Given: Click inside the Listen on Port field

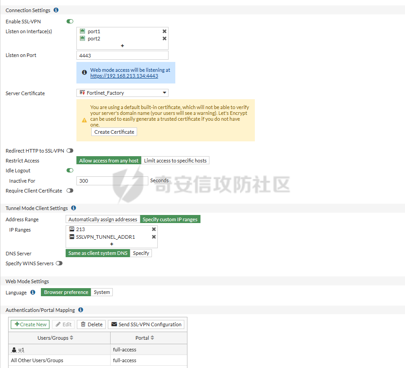Looking at the screenshot, I should point(121,55).
